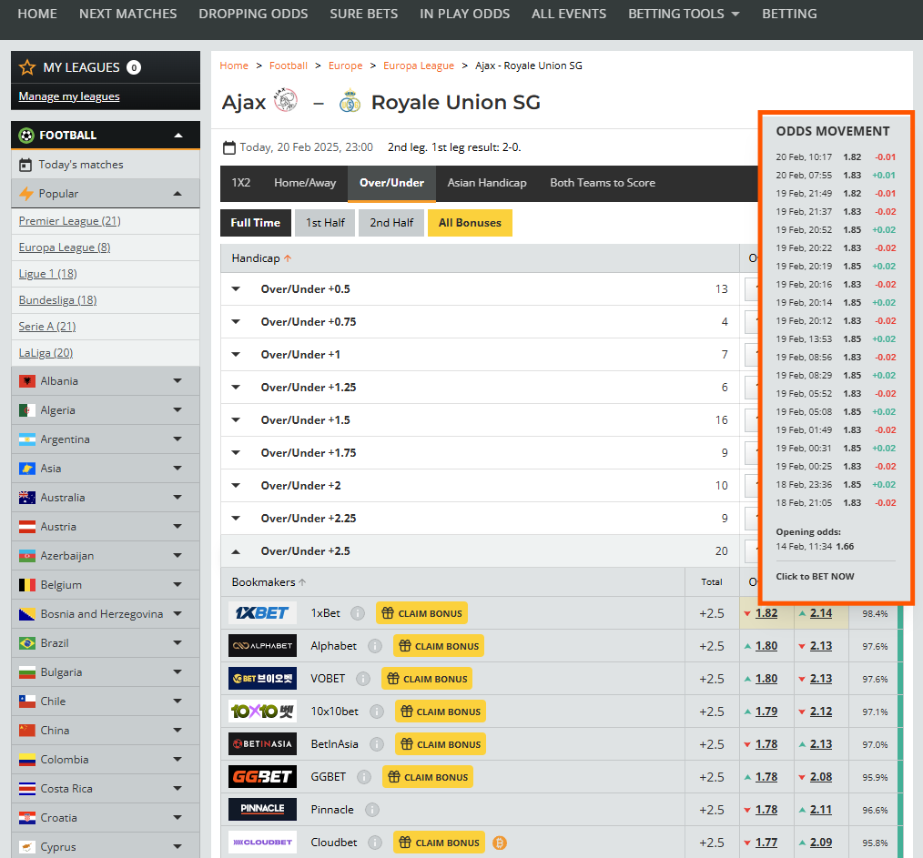Open the Premier League (21) link

[x=70, y=221]
